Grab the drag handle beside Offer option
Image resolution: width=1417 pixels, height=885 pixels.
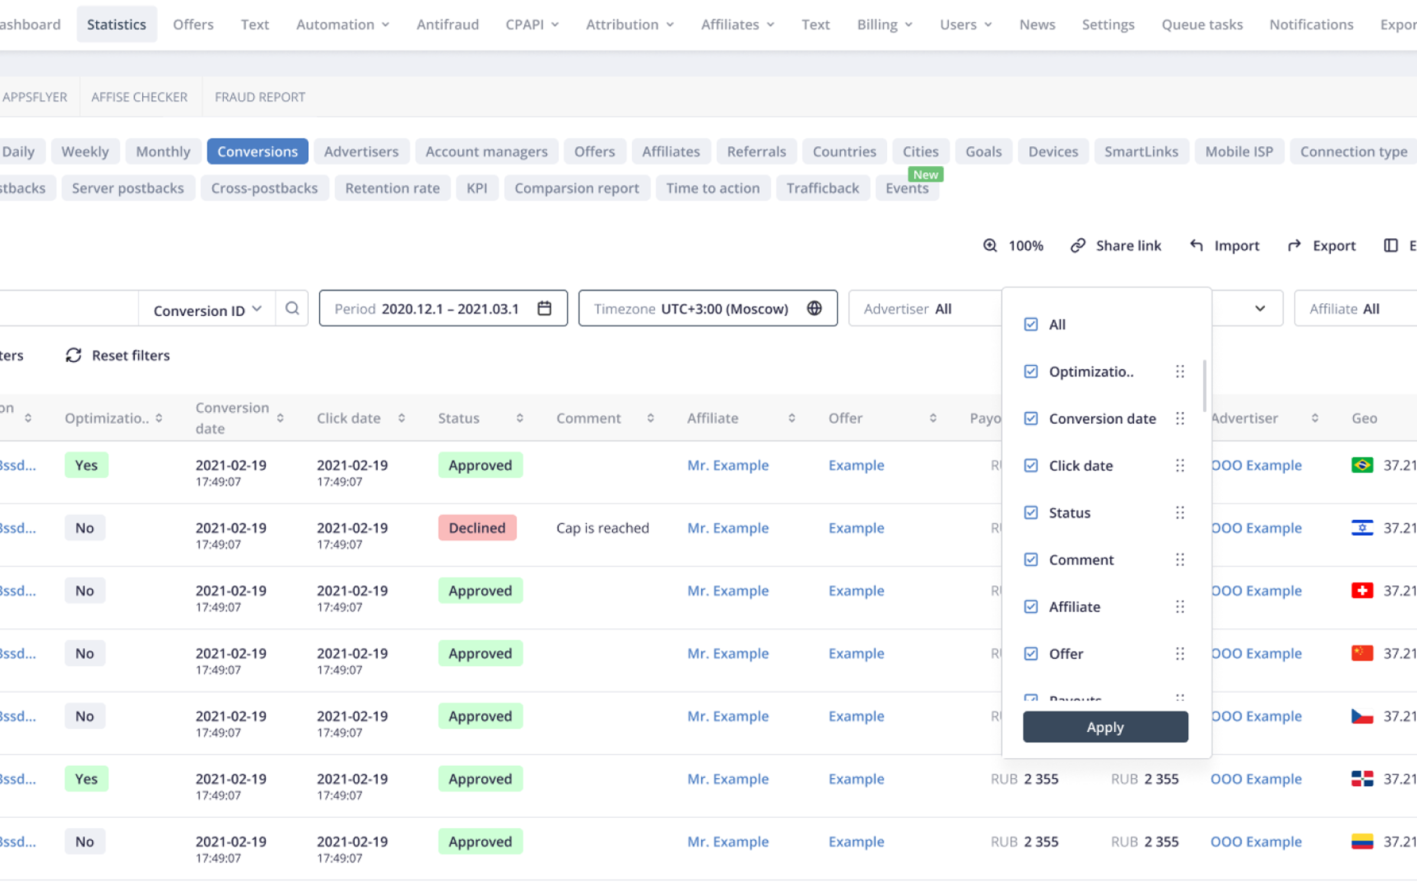(x=1180, y=654)
